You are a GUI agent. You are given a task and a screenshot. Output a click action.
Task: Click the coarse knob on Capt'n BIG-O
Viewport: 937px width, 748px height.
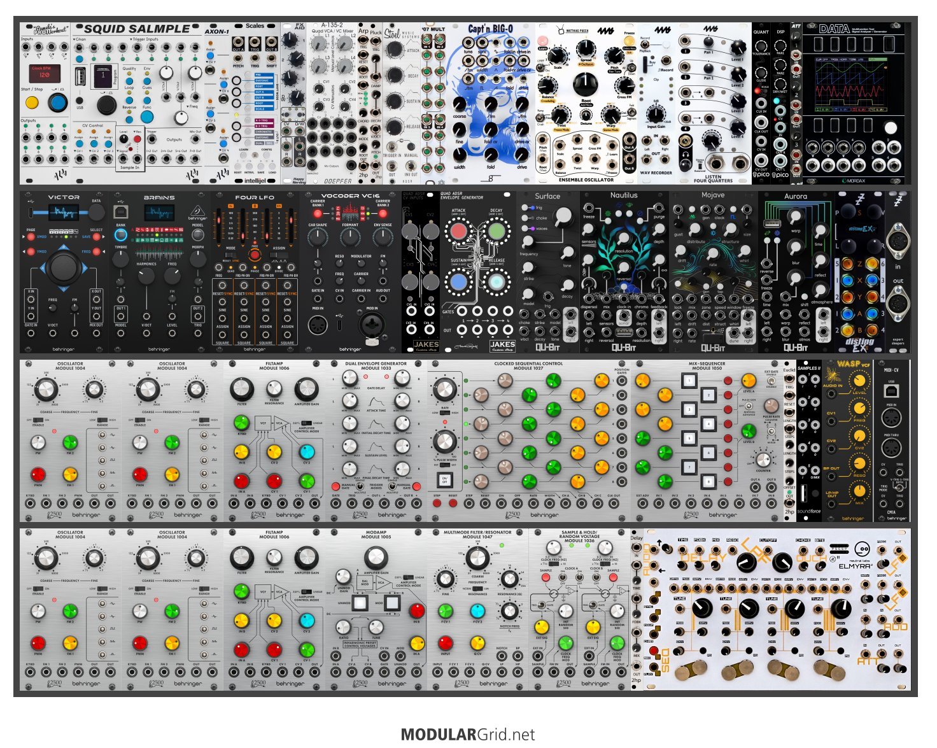tap(460, 104)
